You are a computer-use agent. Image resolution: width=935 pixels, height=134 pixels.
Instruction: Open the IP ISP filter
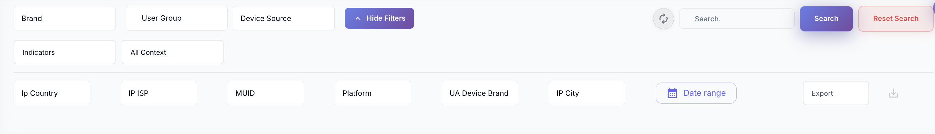click(159, 93)
